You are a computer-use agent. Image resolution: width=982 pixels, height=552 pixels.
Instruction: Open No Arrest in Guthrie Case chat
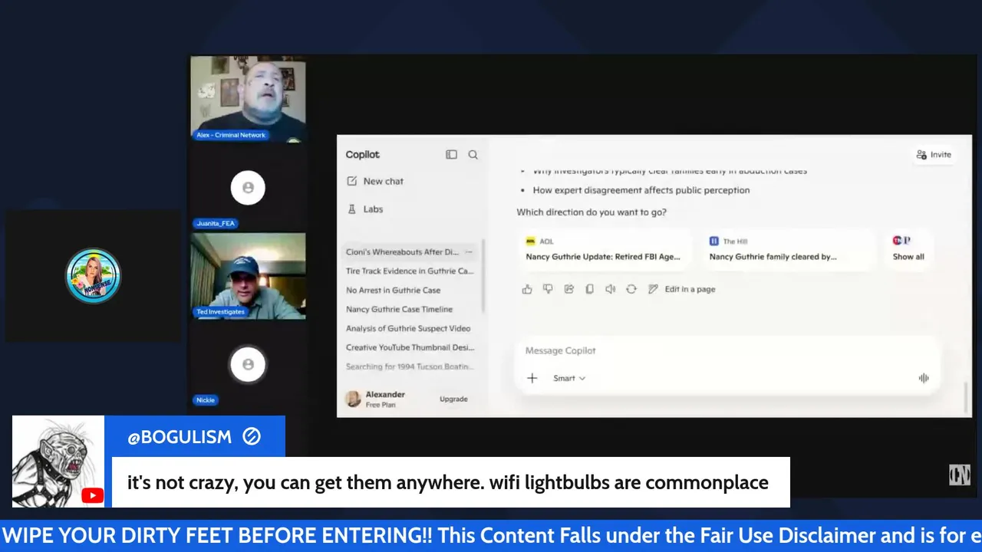[x=394, y=291]
